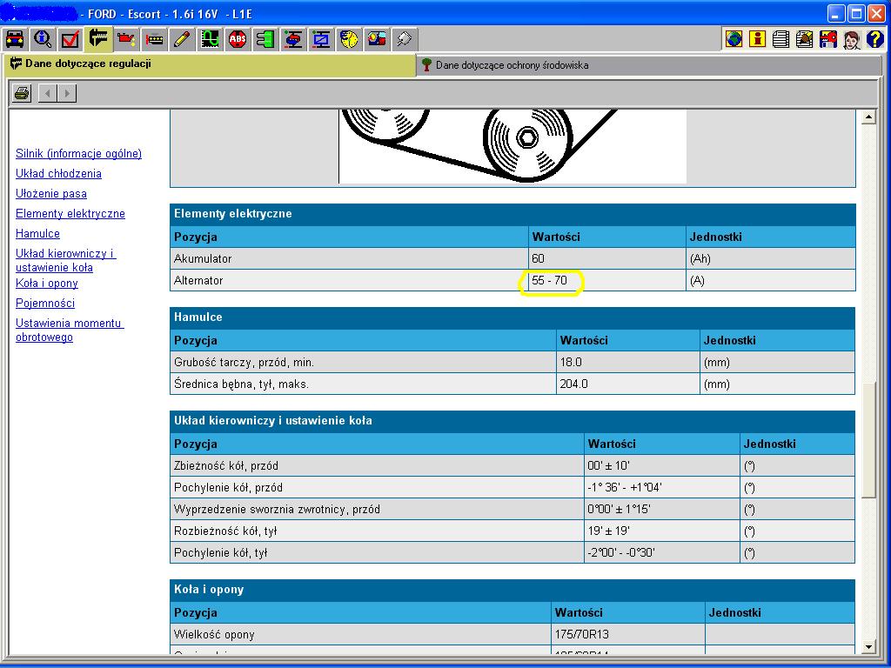The width and height of the screenshot is (891, 668).
Task: Click the Silnik (informacje ogólne) link
Action: [x=78, y=154]
